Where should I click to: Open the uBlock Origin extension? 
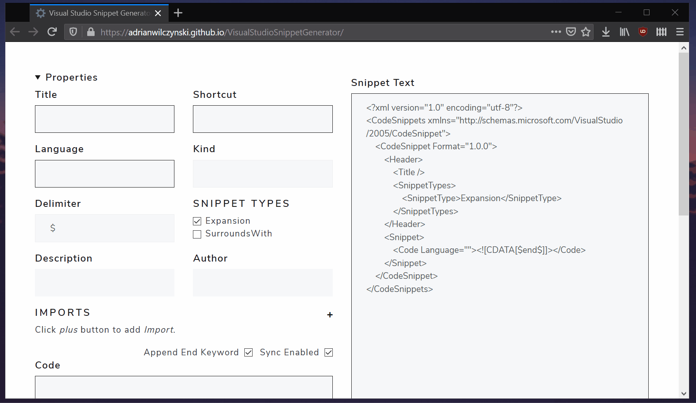coord(643,32)
